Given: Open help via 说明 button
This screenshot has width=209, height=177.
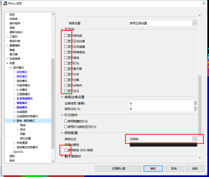Looking at the screenshot, I should (195, 169).
